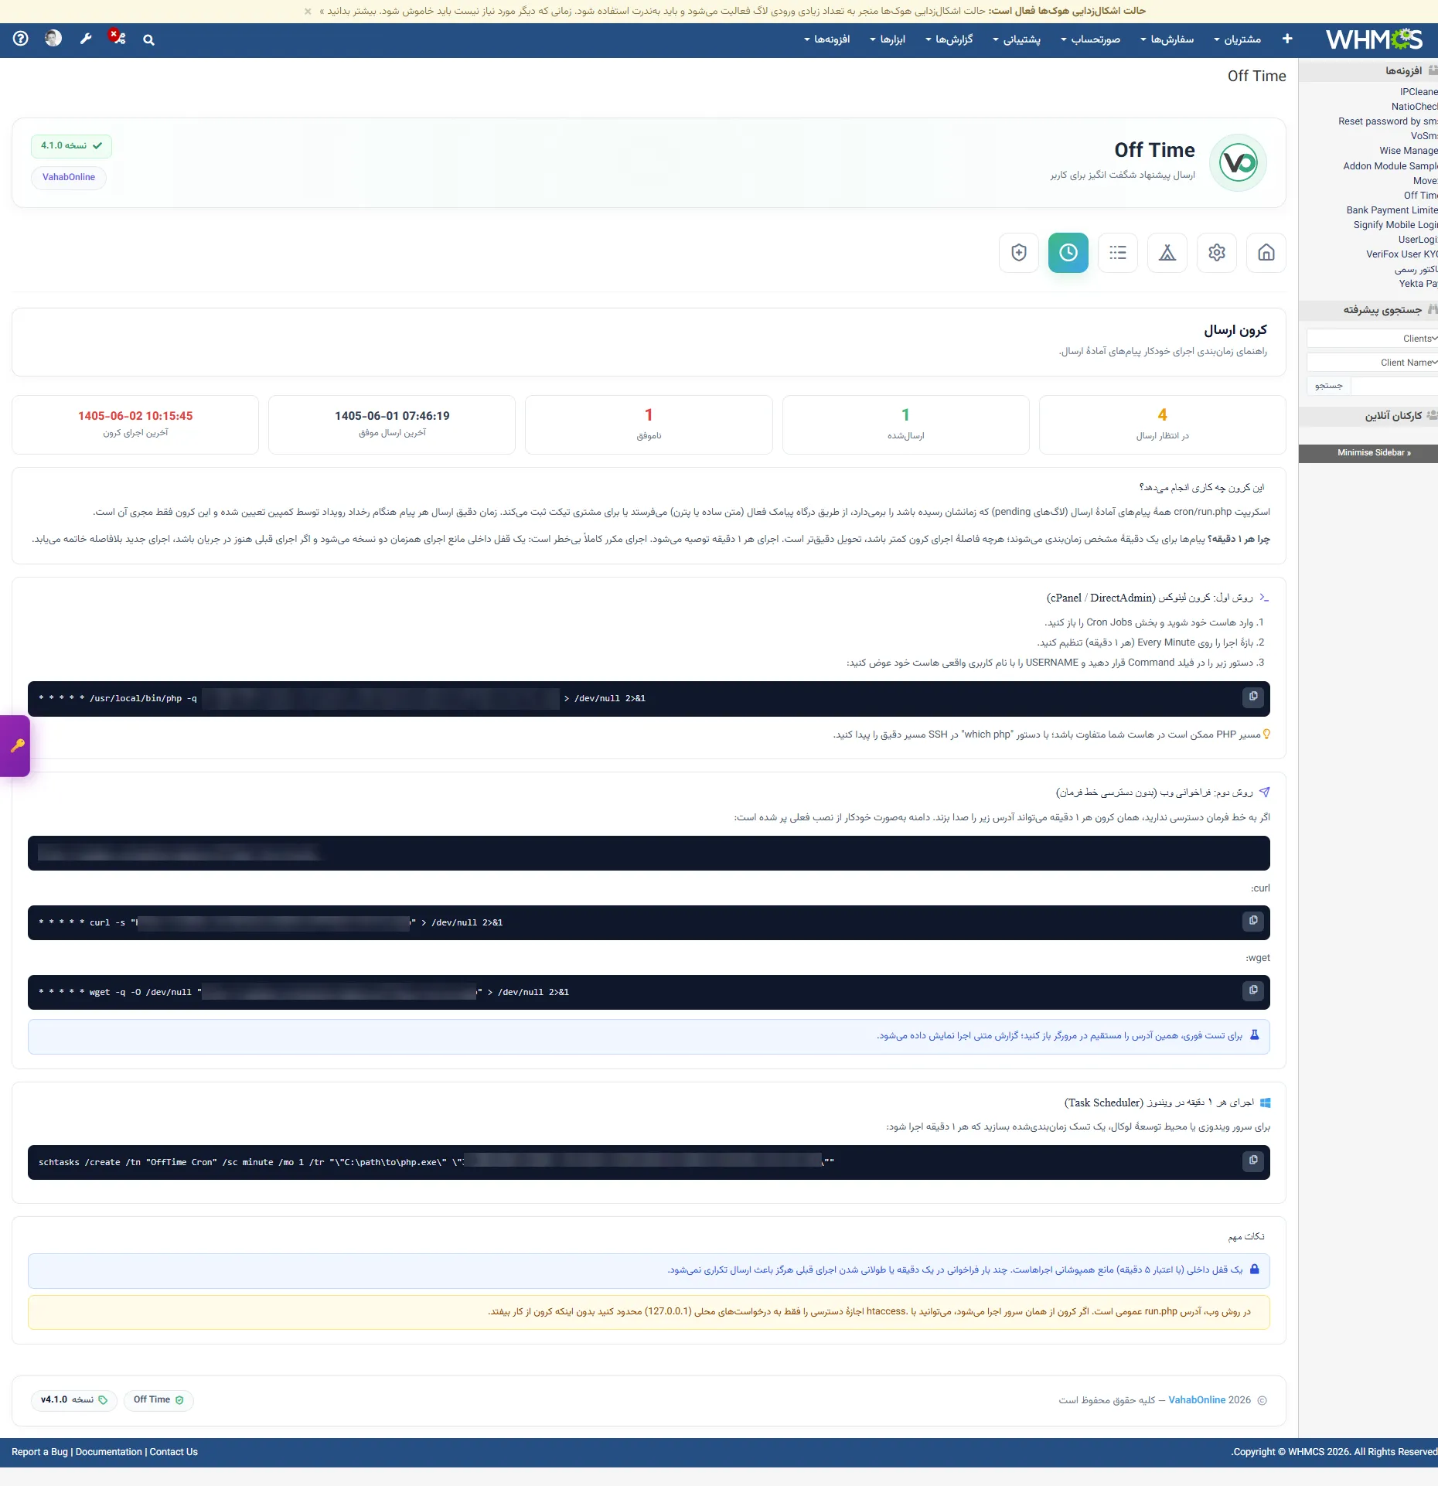
Task: Open the home icon tab
Action: coord(1266,253)
